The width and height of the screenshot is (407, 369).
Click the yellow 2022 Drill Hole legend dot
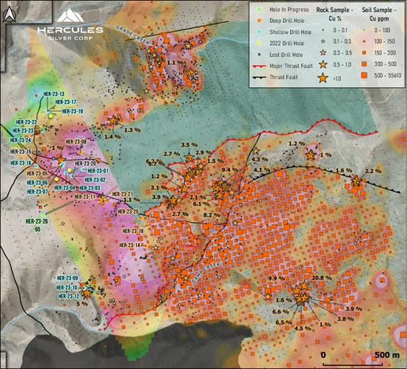pyautogui.click(x=259, y=44)
